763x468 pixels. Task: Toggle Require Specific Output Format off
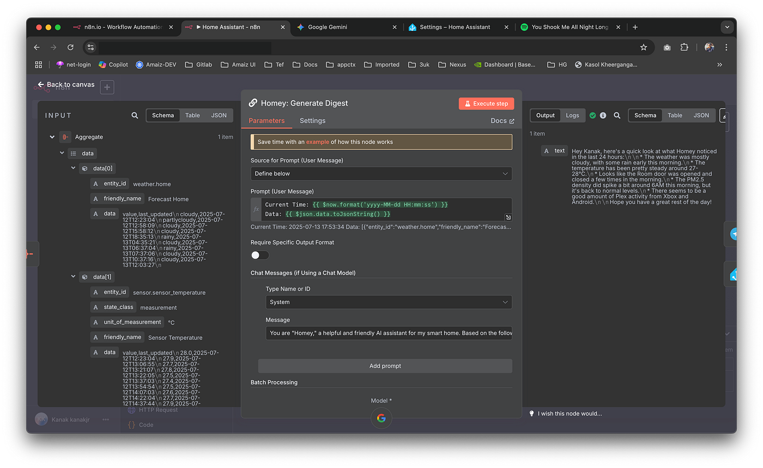click(x=259, y=255)
